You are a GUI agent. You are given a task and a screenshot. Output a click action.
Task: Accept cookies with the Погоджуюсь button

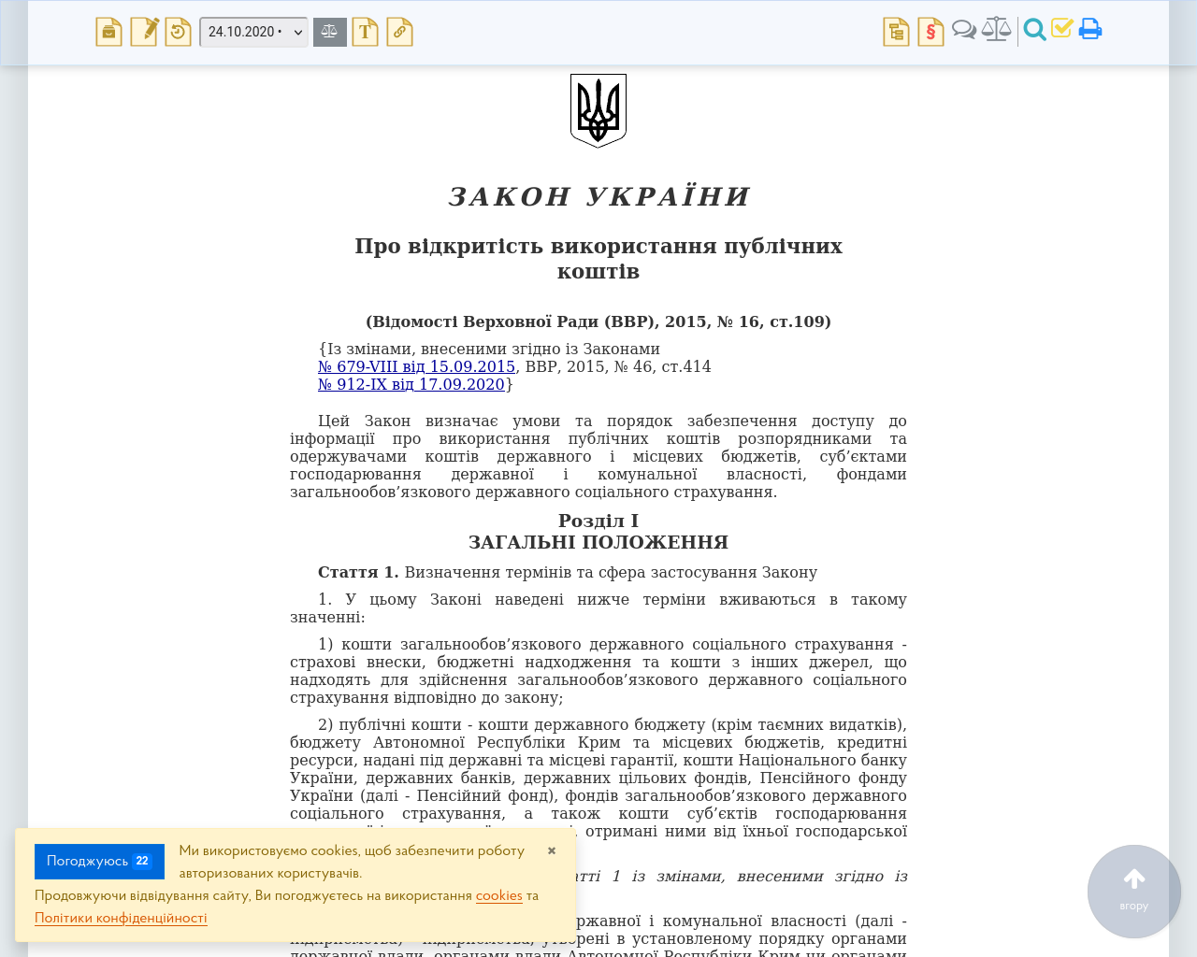99,862
